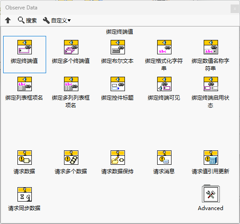The width and height of the screenshot is (240, 224).
Task: Select the 请求多个数据 function icon
Action: [71, 158]
